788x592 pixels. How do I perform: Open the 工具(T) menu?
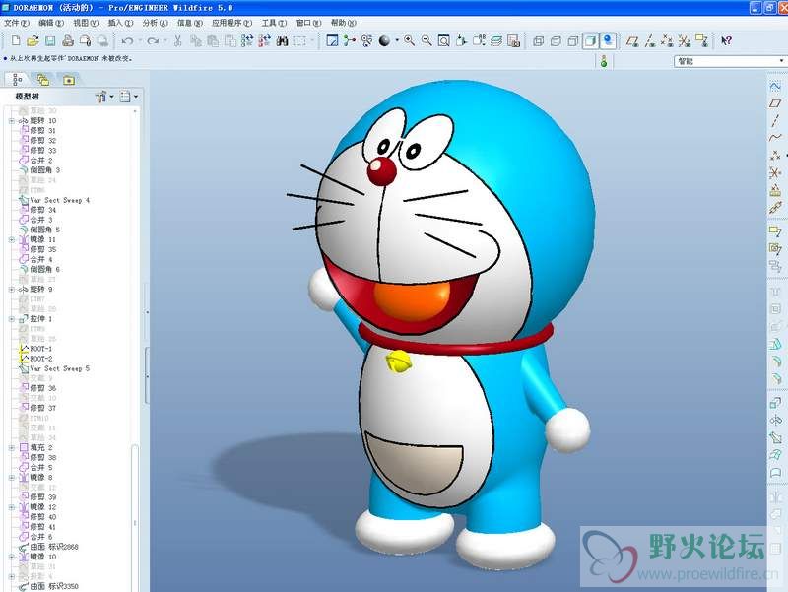274,23
